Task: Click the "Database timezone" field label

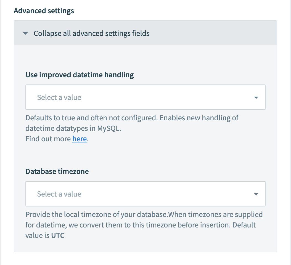Action: point(57,171)
